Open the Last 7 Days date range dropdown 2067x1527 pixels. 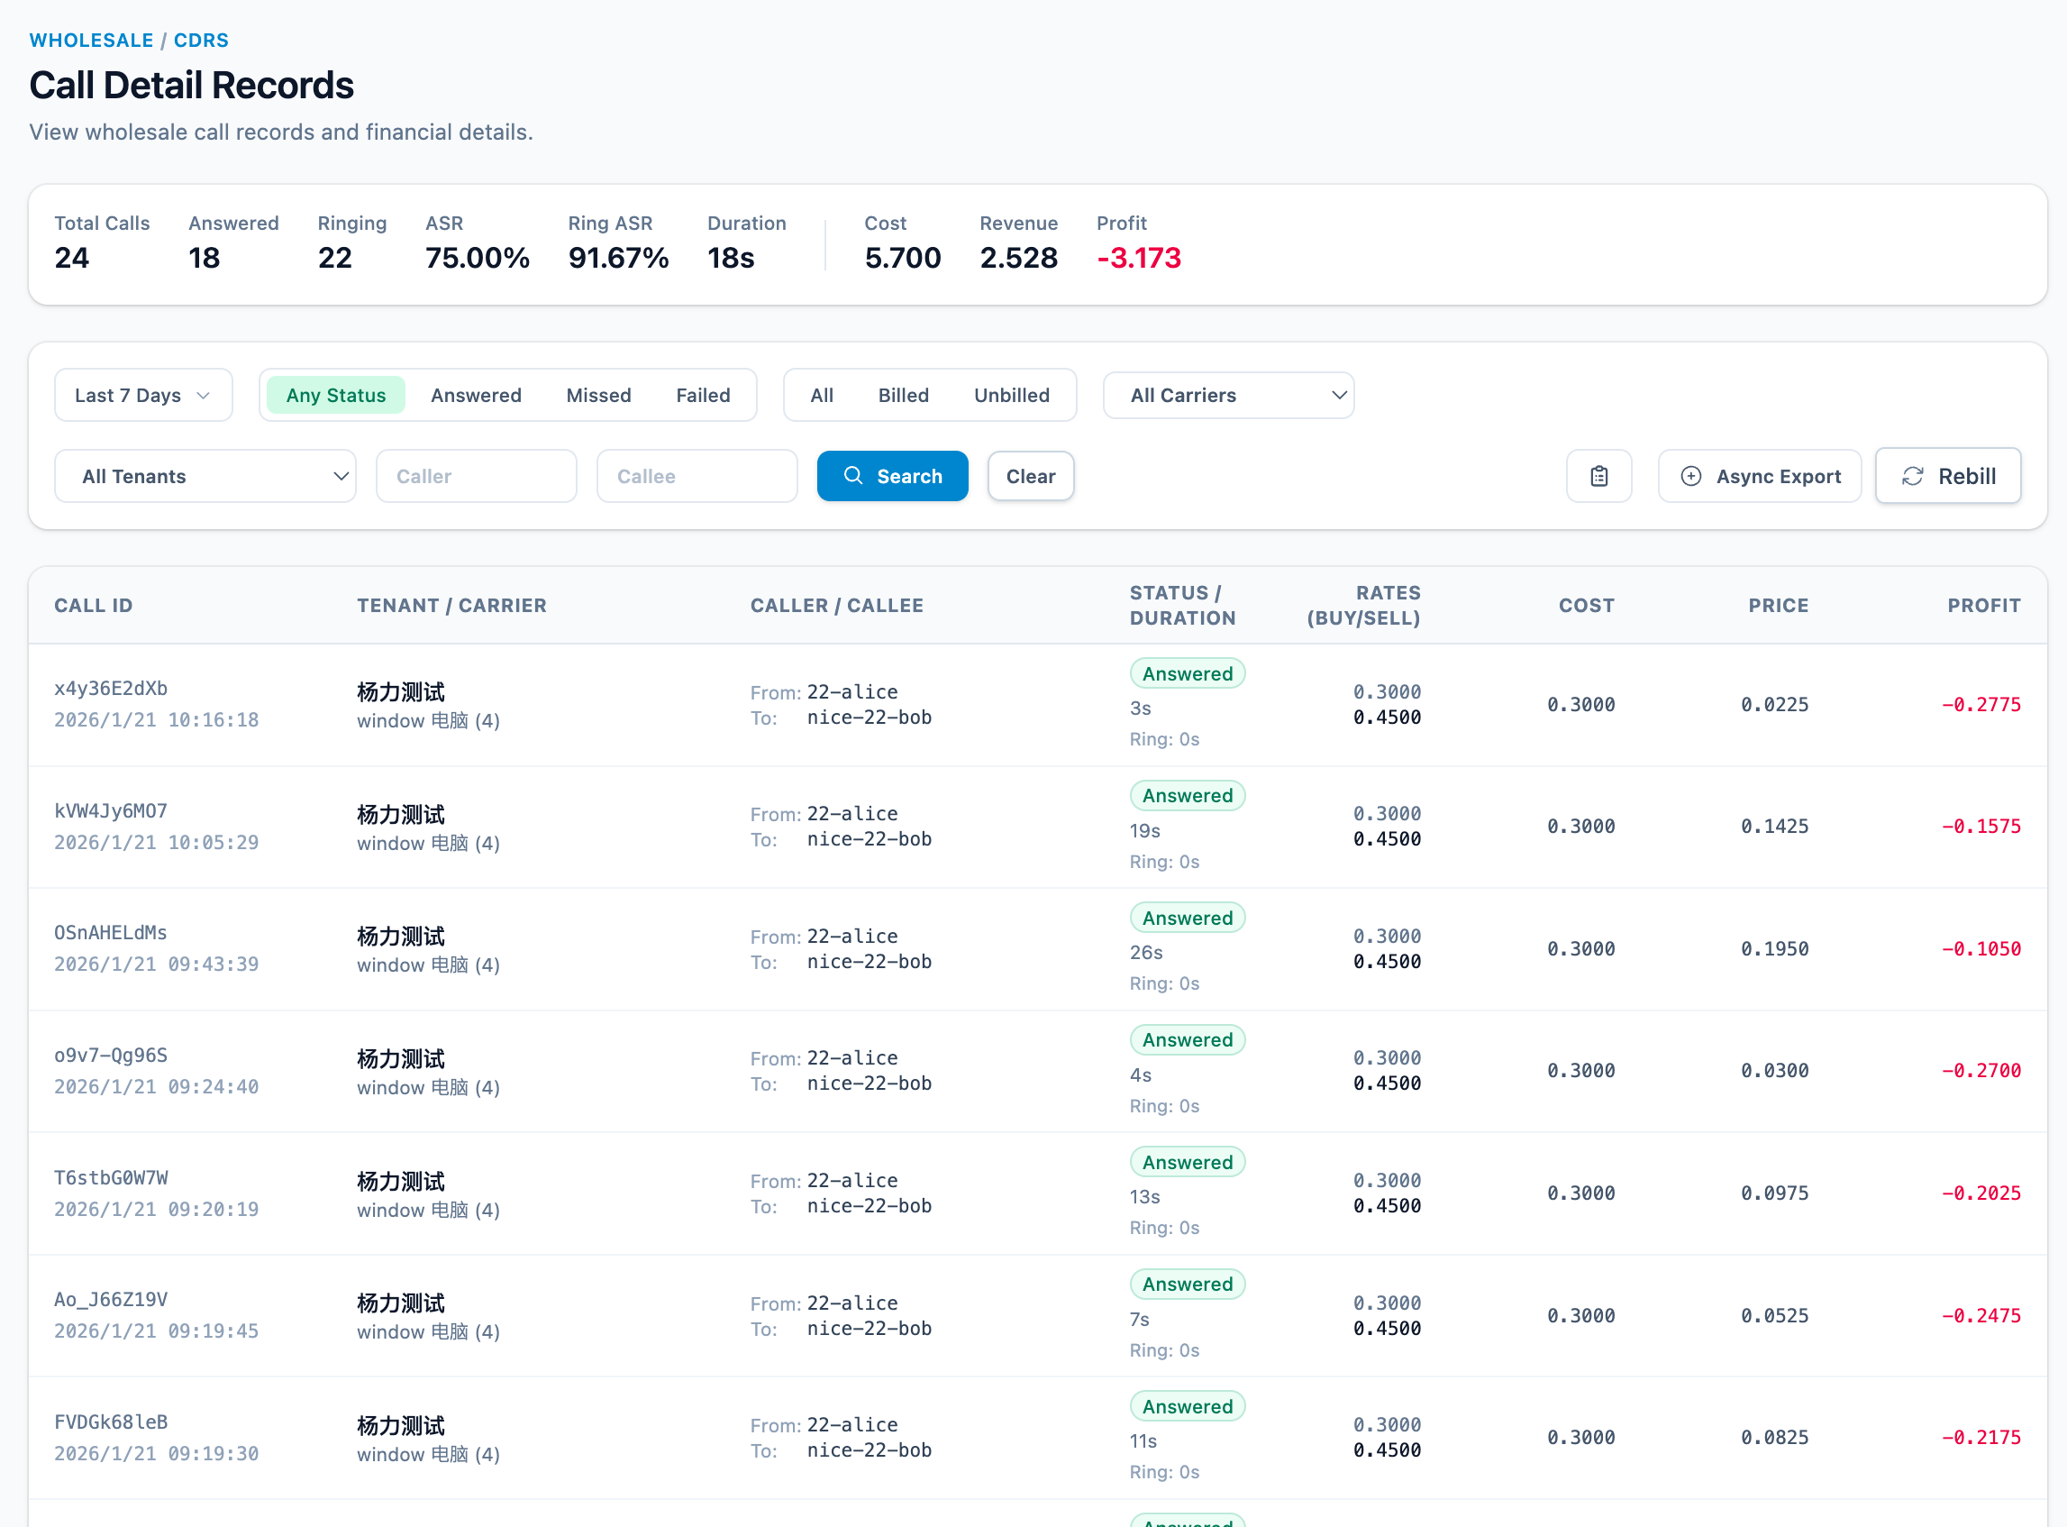pyautogui.click(x=142, y=395)
